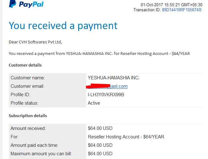Click the payment description sentence from YESHUA-HAMASHIA
Image resolution: width=208 pixels, height=159 pixels.
99,54
